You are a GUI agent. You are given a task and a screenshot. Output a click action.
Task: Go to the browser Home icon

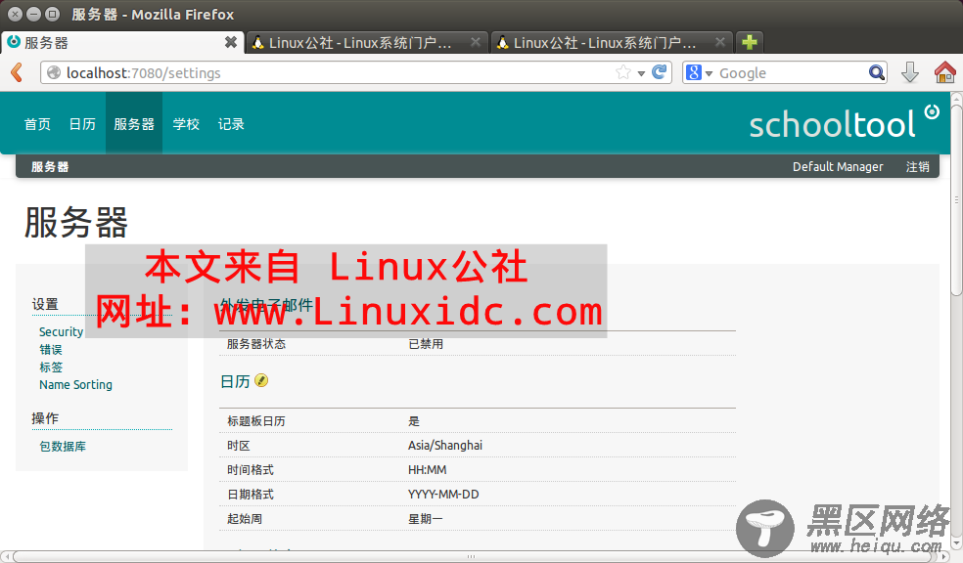tap(945, 72)
